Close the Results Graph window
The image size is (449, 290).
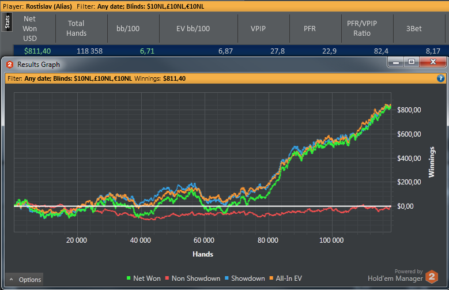click(433, 62)
